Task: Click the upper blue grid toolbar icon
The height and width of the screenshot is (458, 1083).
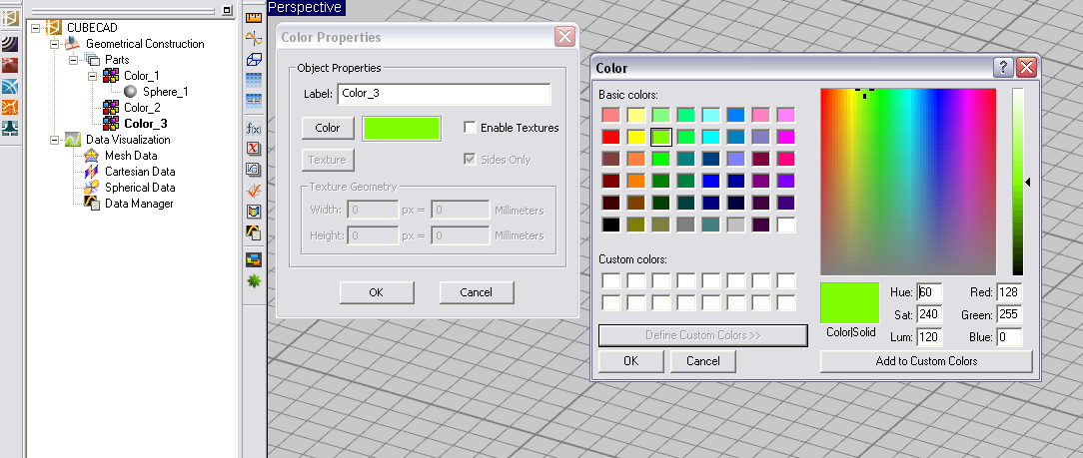Action: click(254, 80)
